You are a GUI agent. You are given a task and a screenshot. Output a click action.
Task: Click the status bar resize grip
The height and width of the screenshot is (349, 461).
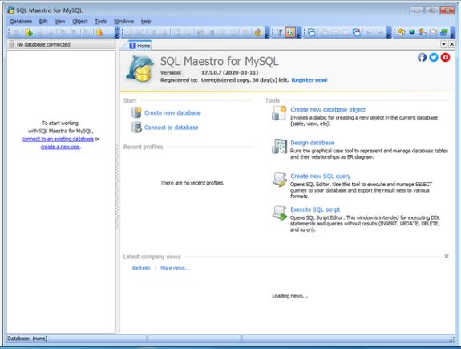coord(452,339)
